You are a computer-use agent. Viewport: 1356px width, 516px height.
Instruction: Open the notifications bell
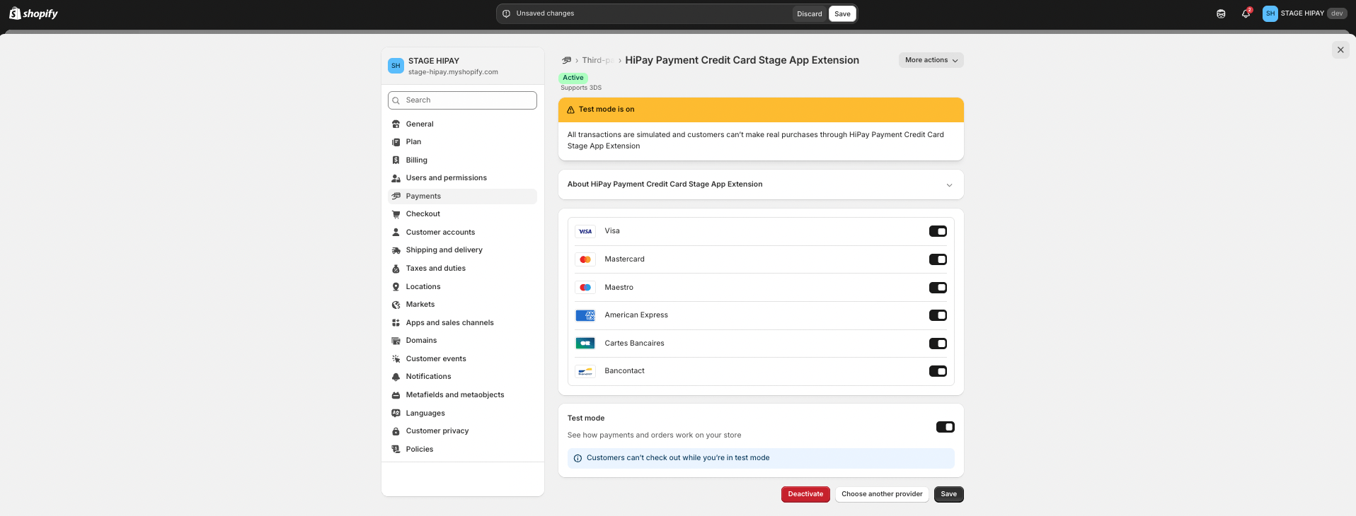click(1246, 13)
